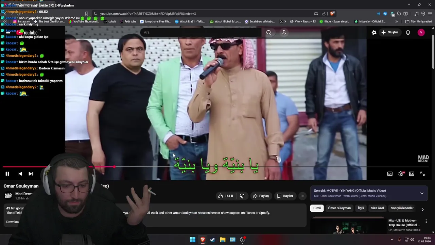Select the 'Ömer Süleyman' filter chip
The width and height of the screenshot is (435, 245).
(339, 208)
